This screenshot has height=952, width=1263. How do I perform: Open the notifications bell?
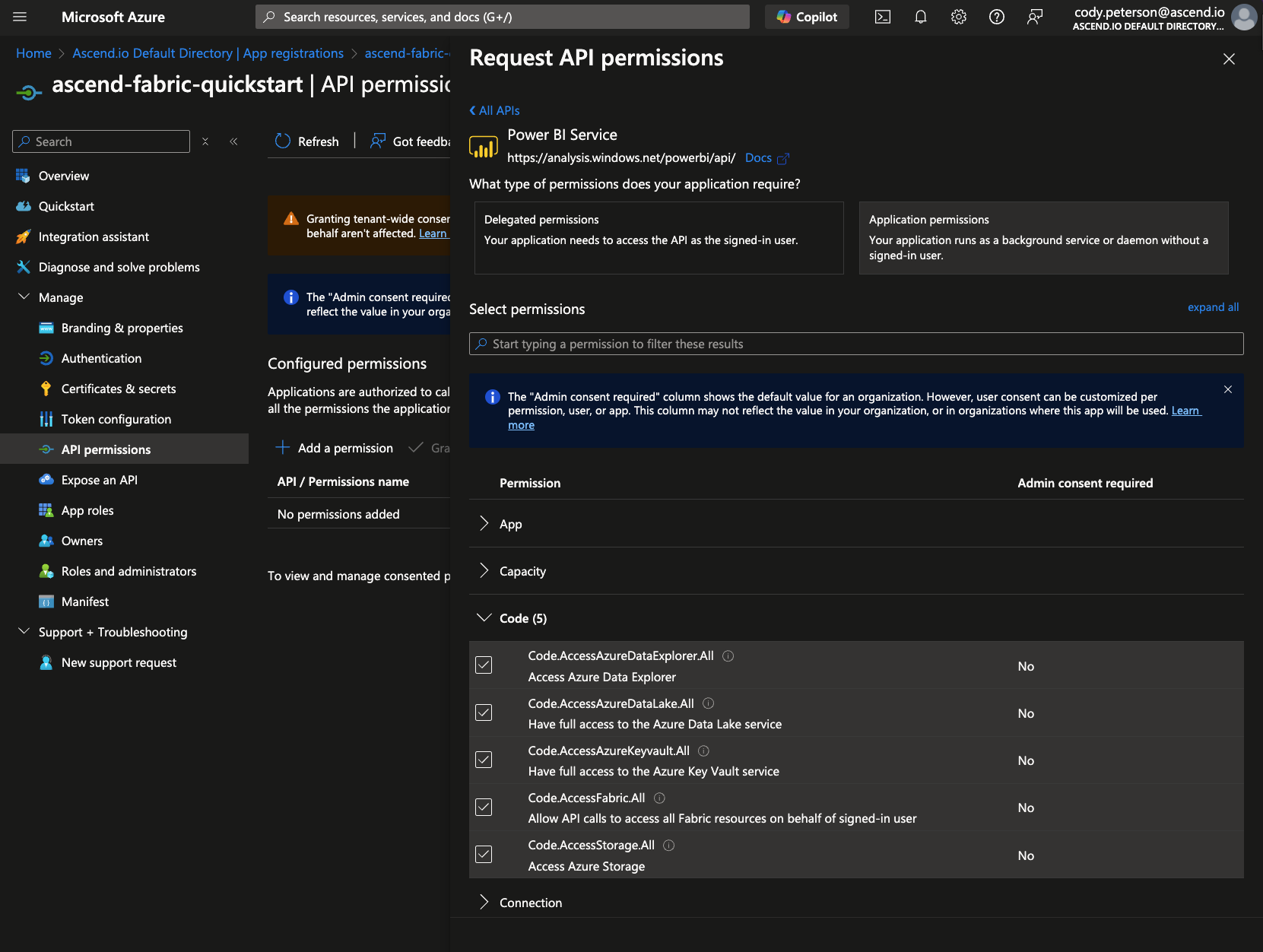pos(920,17)
